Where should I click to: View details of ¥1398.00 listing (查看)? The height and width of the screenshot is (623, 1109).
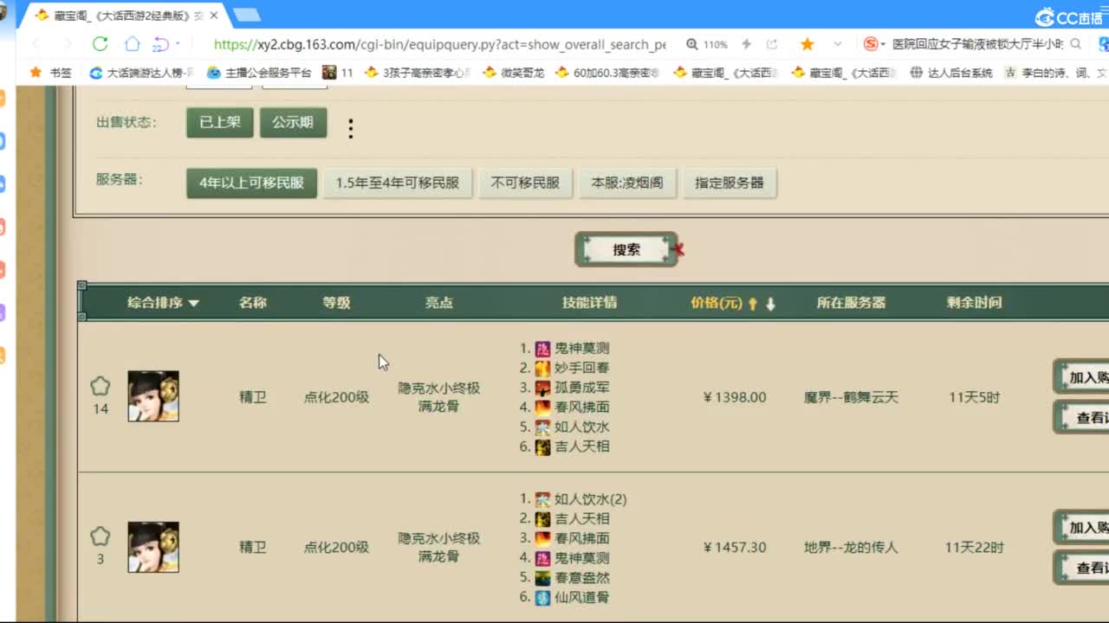click(1081, 417)
